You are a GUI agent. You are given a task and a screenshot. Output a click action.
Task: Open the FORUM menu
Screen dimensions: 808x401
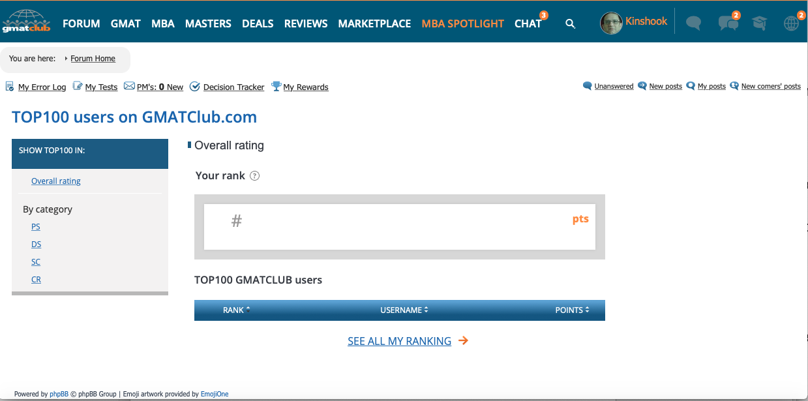82,23
